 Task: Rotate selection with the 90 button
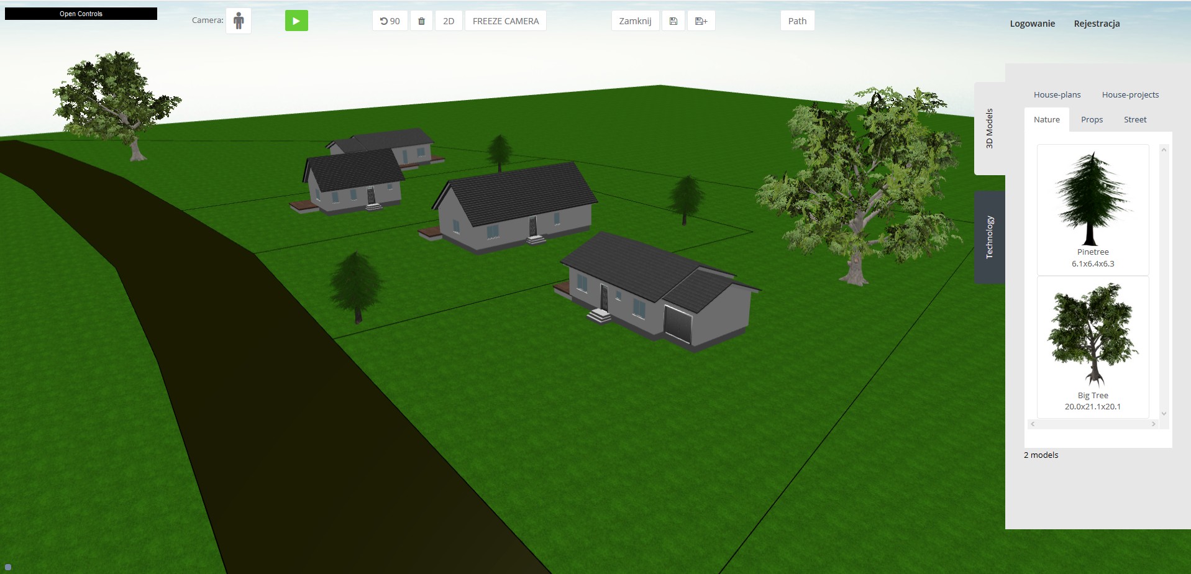390,21
